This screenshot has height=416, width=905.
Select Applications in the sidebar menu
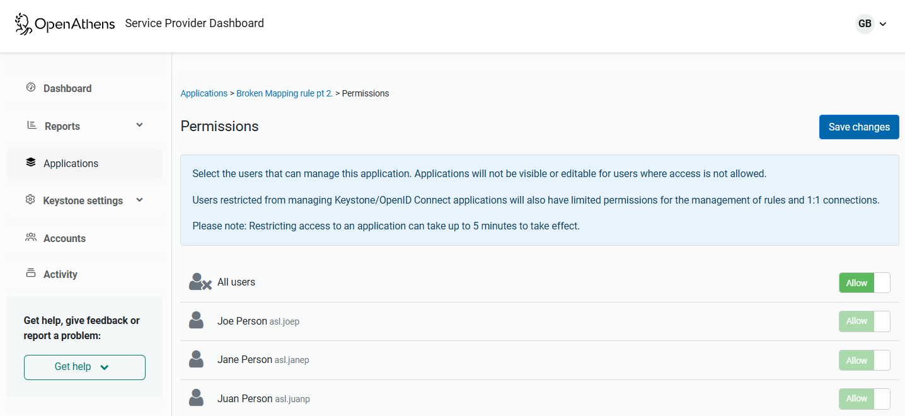[71, 163]
